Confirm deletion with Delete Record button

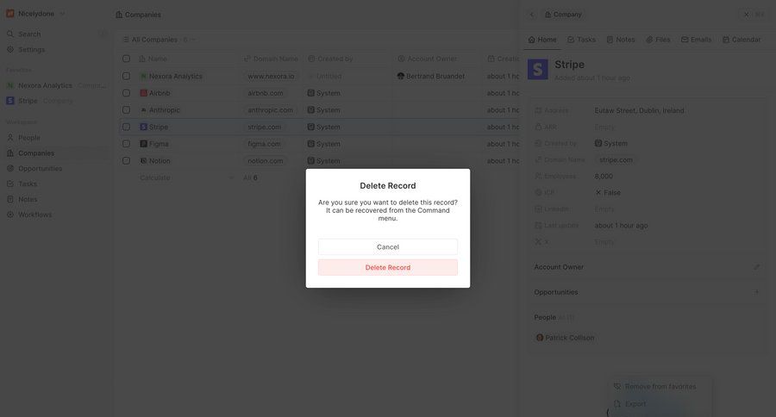387,267
